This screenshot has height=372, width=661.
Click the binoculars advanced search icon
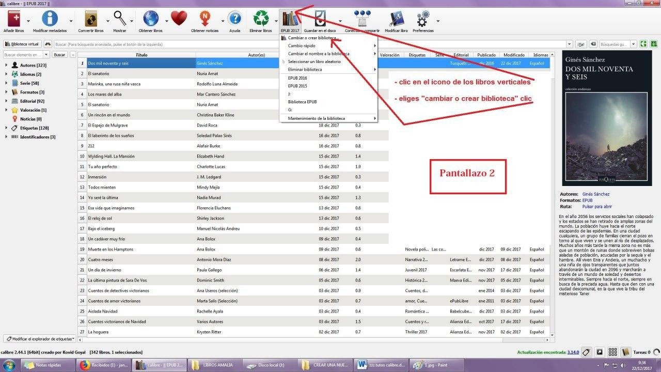click(x=48, y=44)
